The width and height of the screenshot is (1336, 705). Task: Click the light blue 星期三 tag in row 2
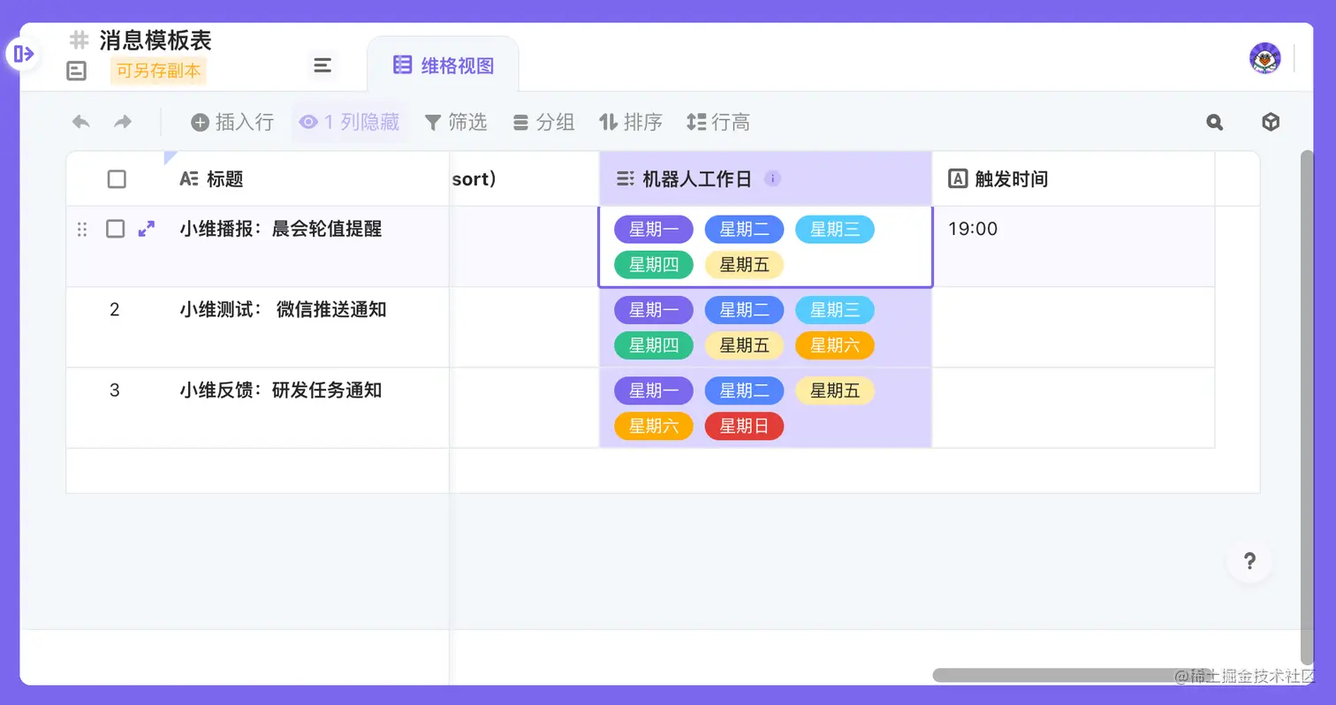coord(834,310)
